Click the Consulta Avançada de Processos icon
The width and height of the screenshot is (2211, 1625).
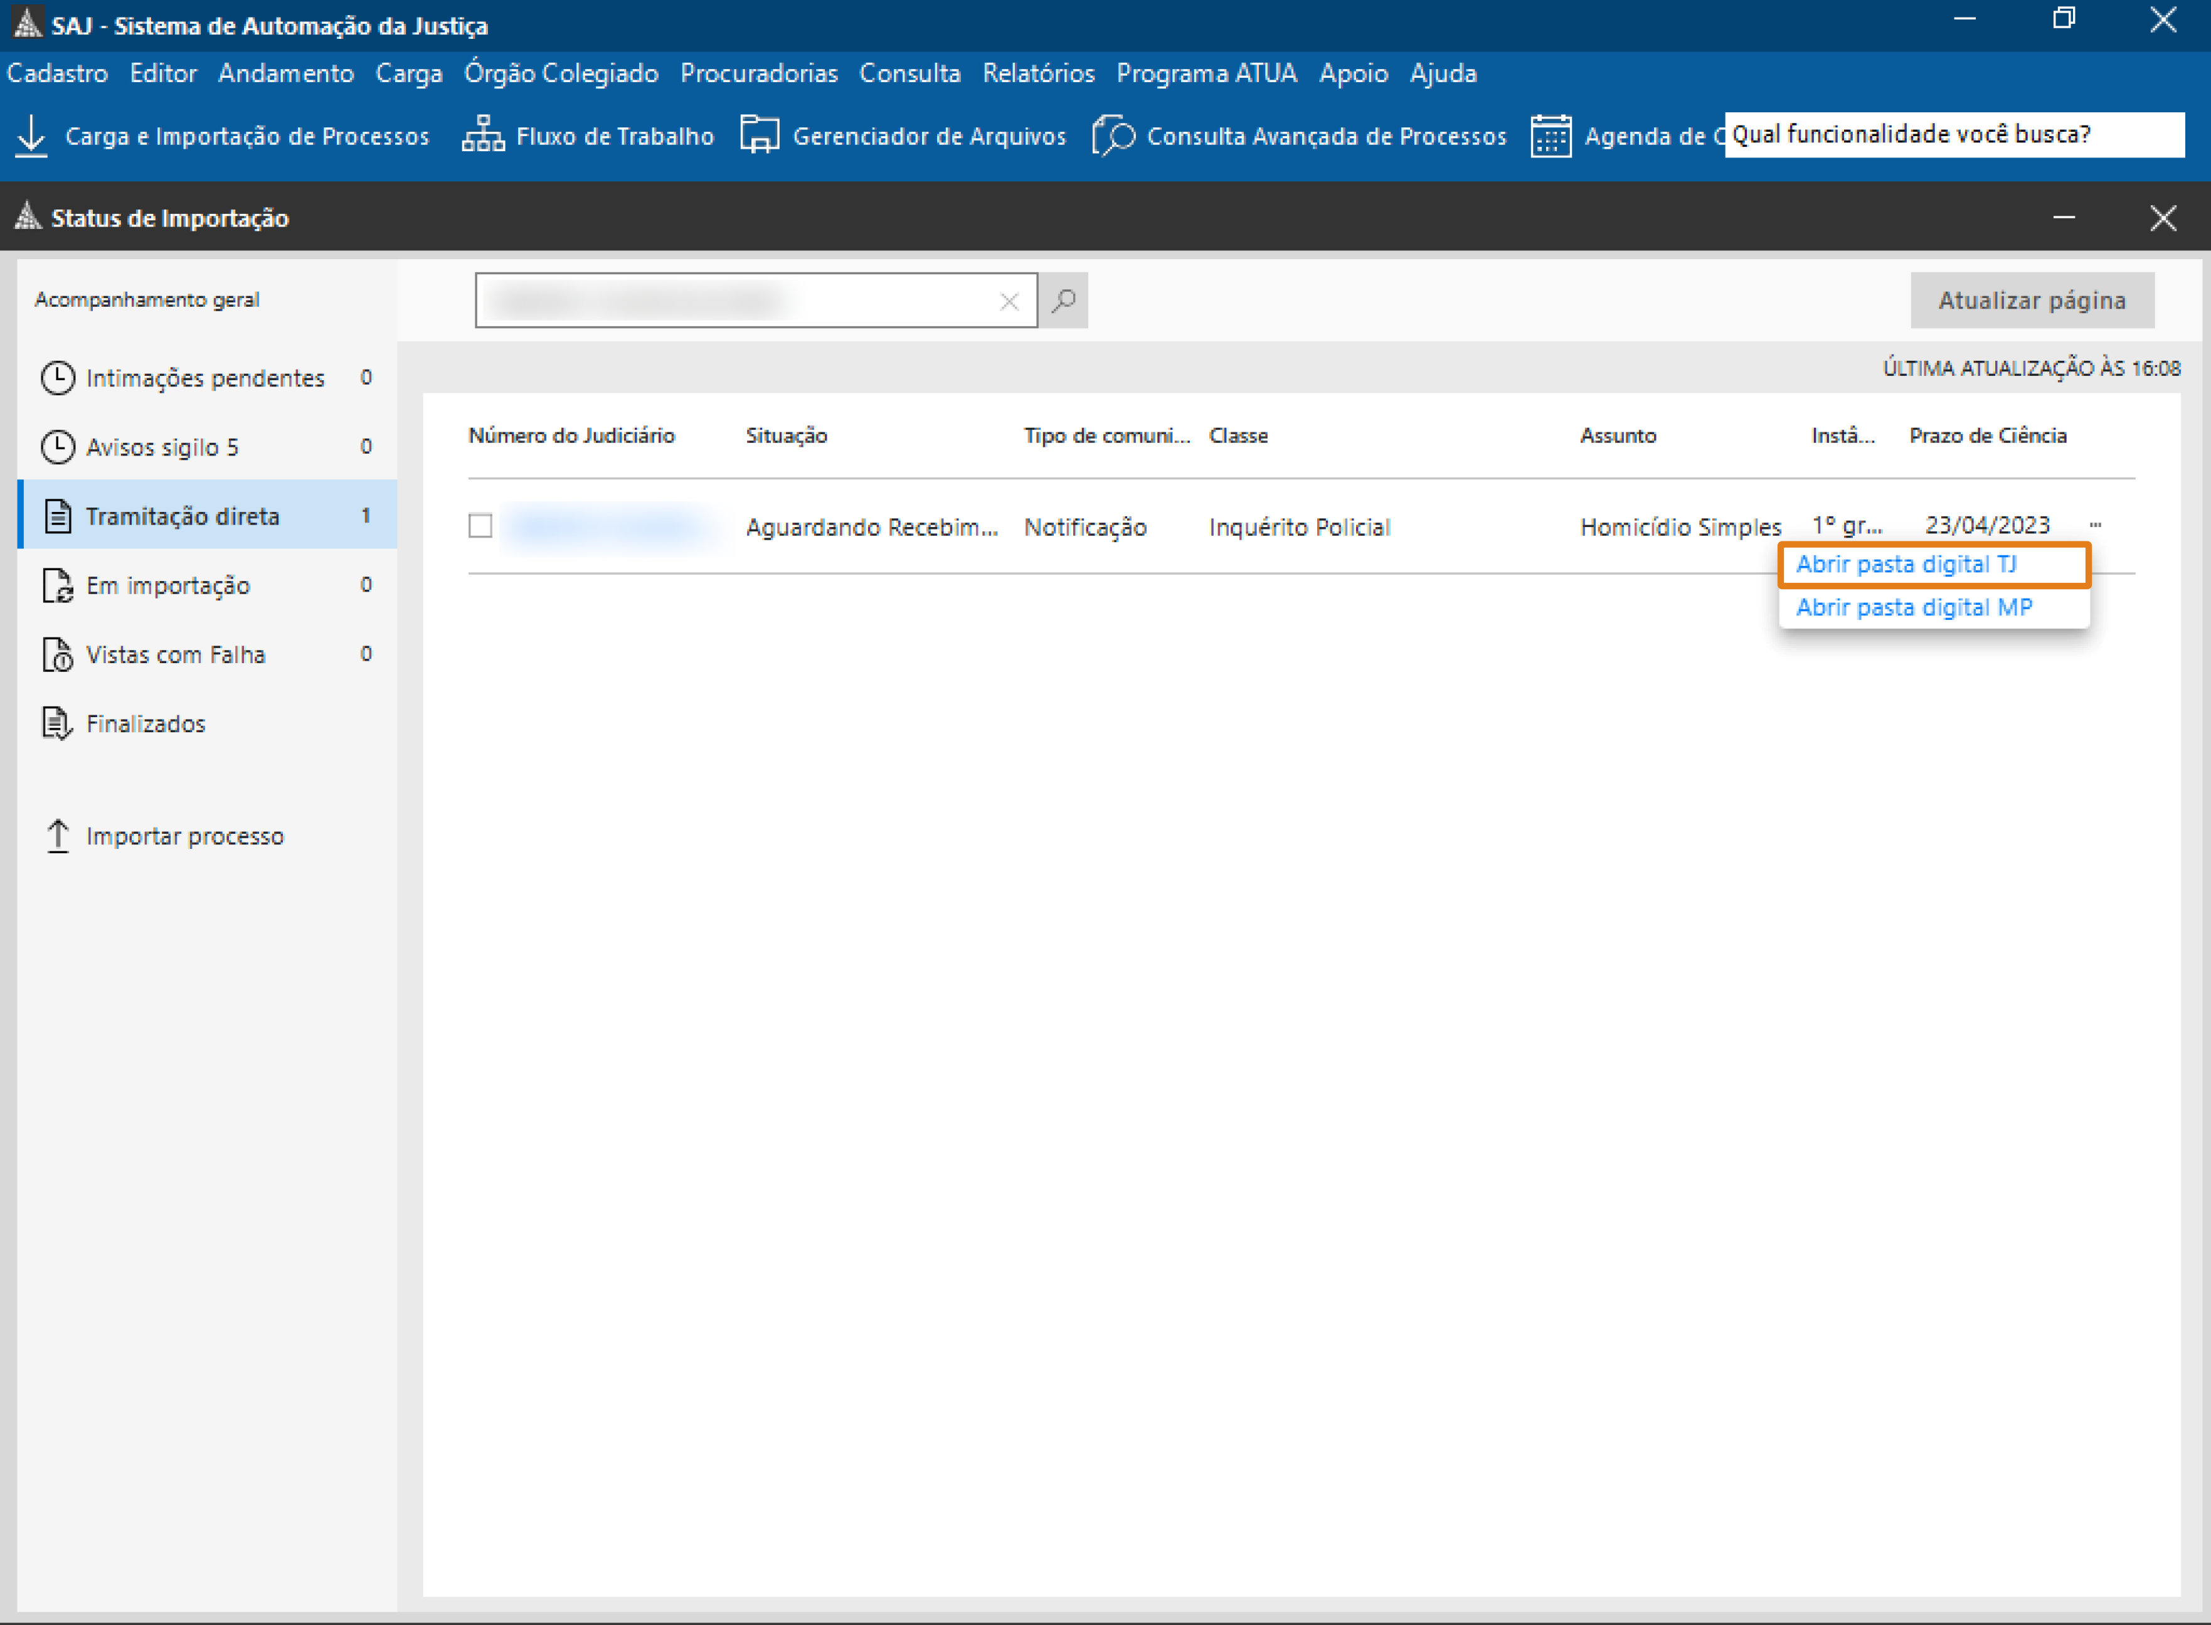tap(1114, 136)
